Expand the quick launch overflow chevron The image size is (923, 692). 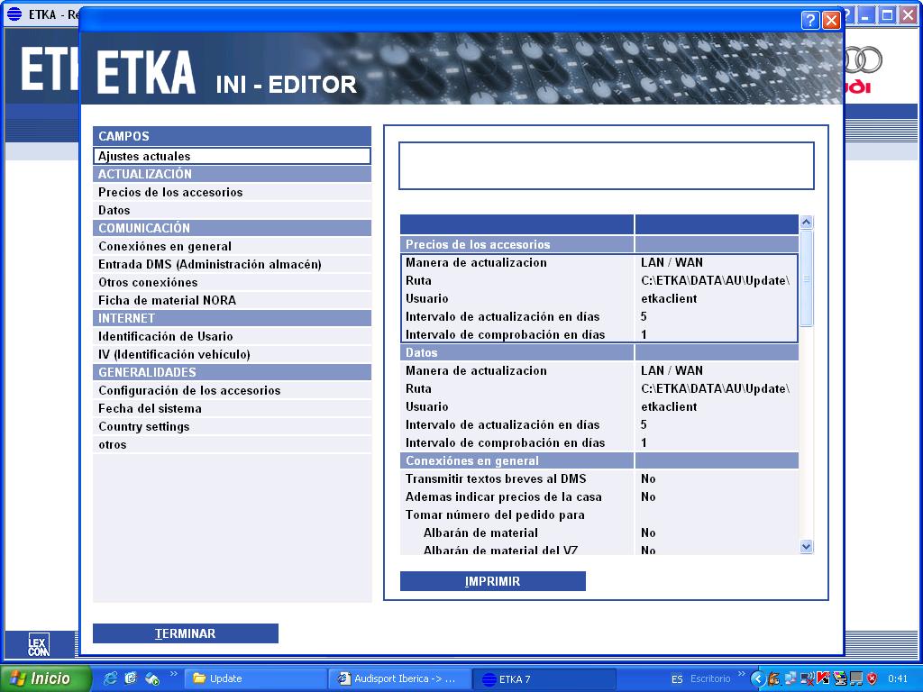(173, 674)
